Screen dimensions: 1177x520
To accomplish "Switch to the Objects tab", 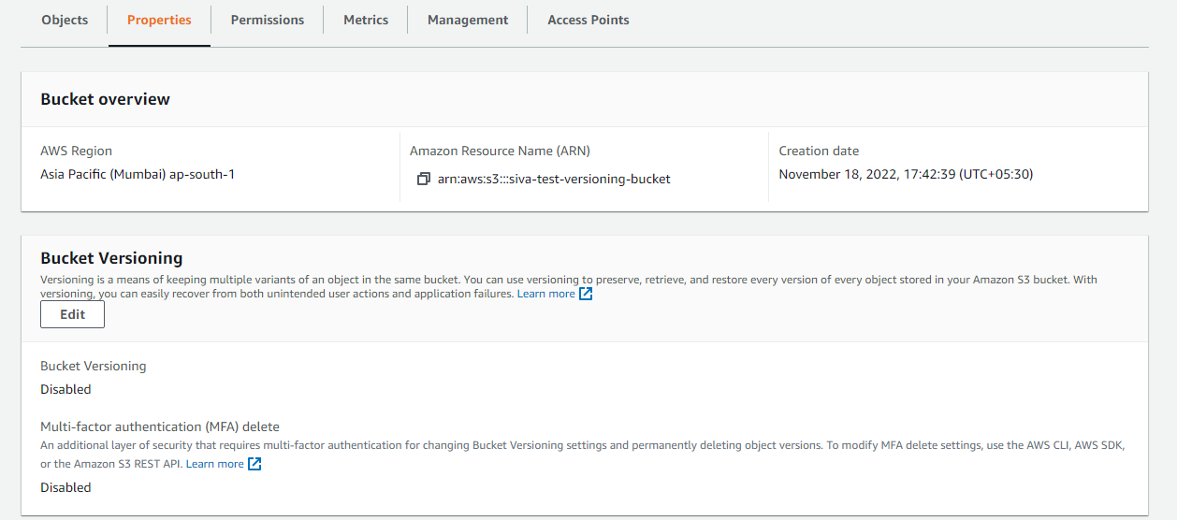I will (65, 20).
